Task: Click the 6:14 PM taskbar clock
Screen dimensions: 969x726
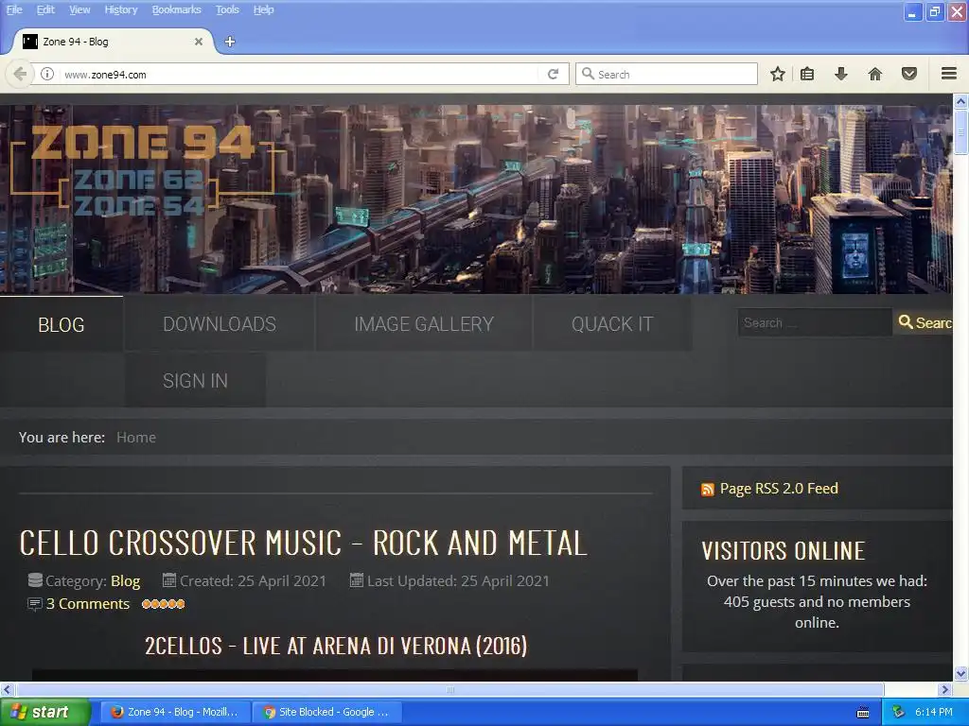Action: (x=933, y=712)
